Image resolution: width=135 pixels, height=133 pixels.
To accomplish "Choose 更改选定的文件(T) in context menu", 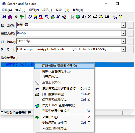I will point(64,123).
